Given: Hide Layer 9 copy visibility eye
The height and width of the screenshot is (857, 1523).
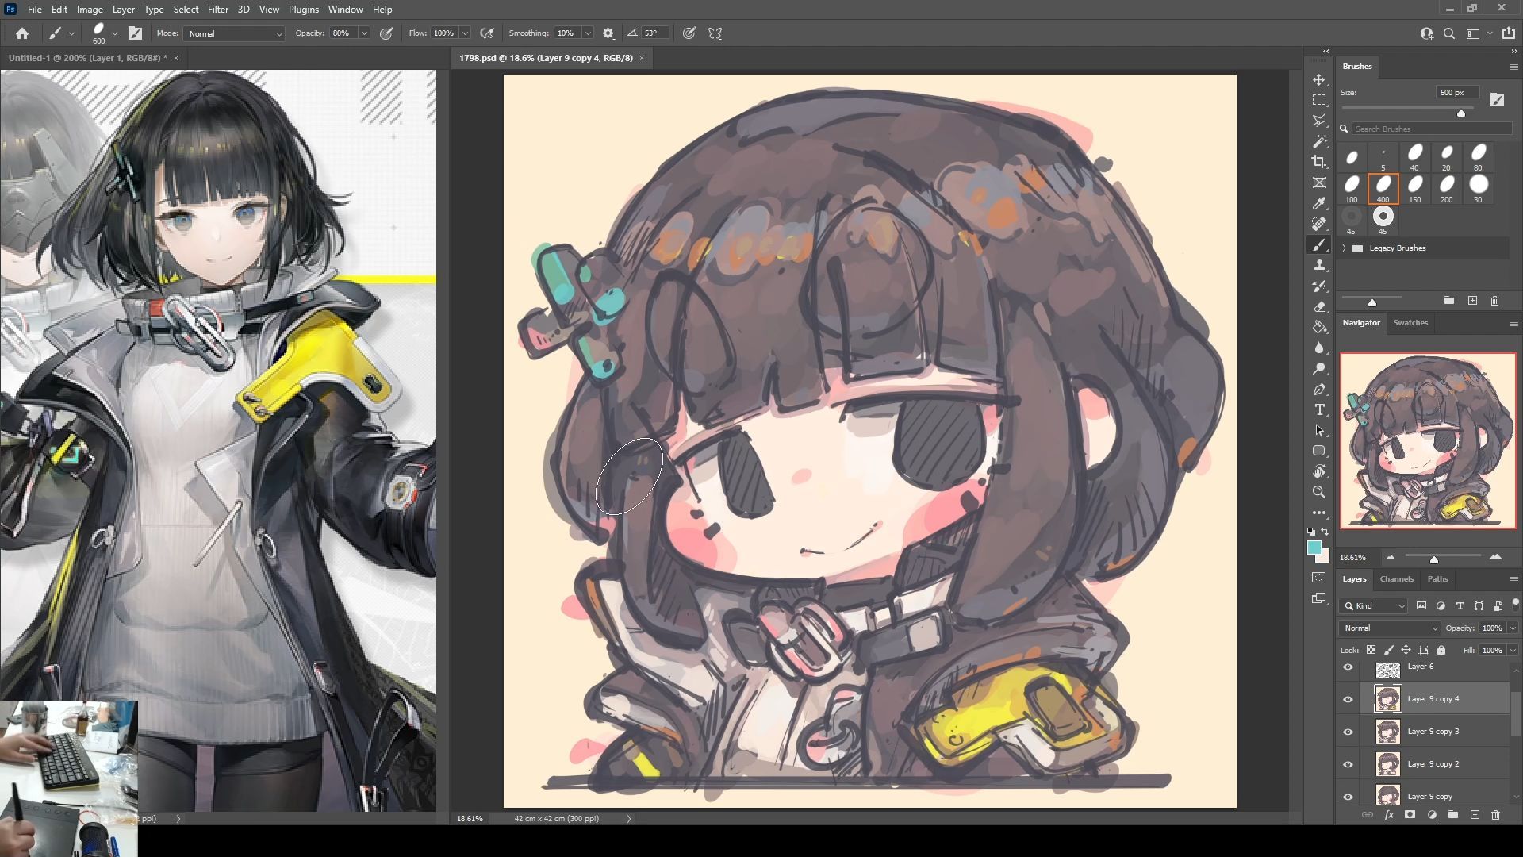Looking at the screenshot, I should (1348, 797).
